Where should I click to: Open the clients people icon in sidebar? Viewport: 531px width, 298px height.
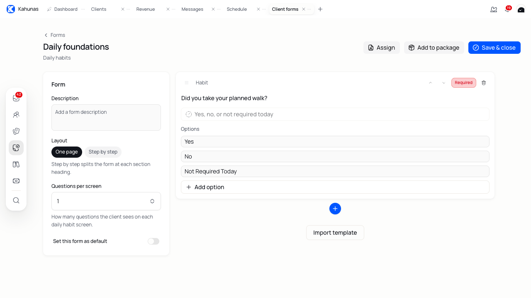coord(16,115)
